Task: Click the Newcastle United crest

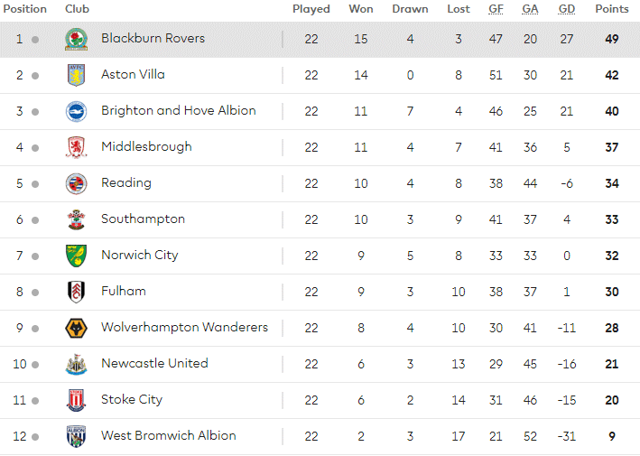Action: (77, 364)
